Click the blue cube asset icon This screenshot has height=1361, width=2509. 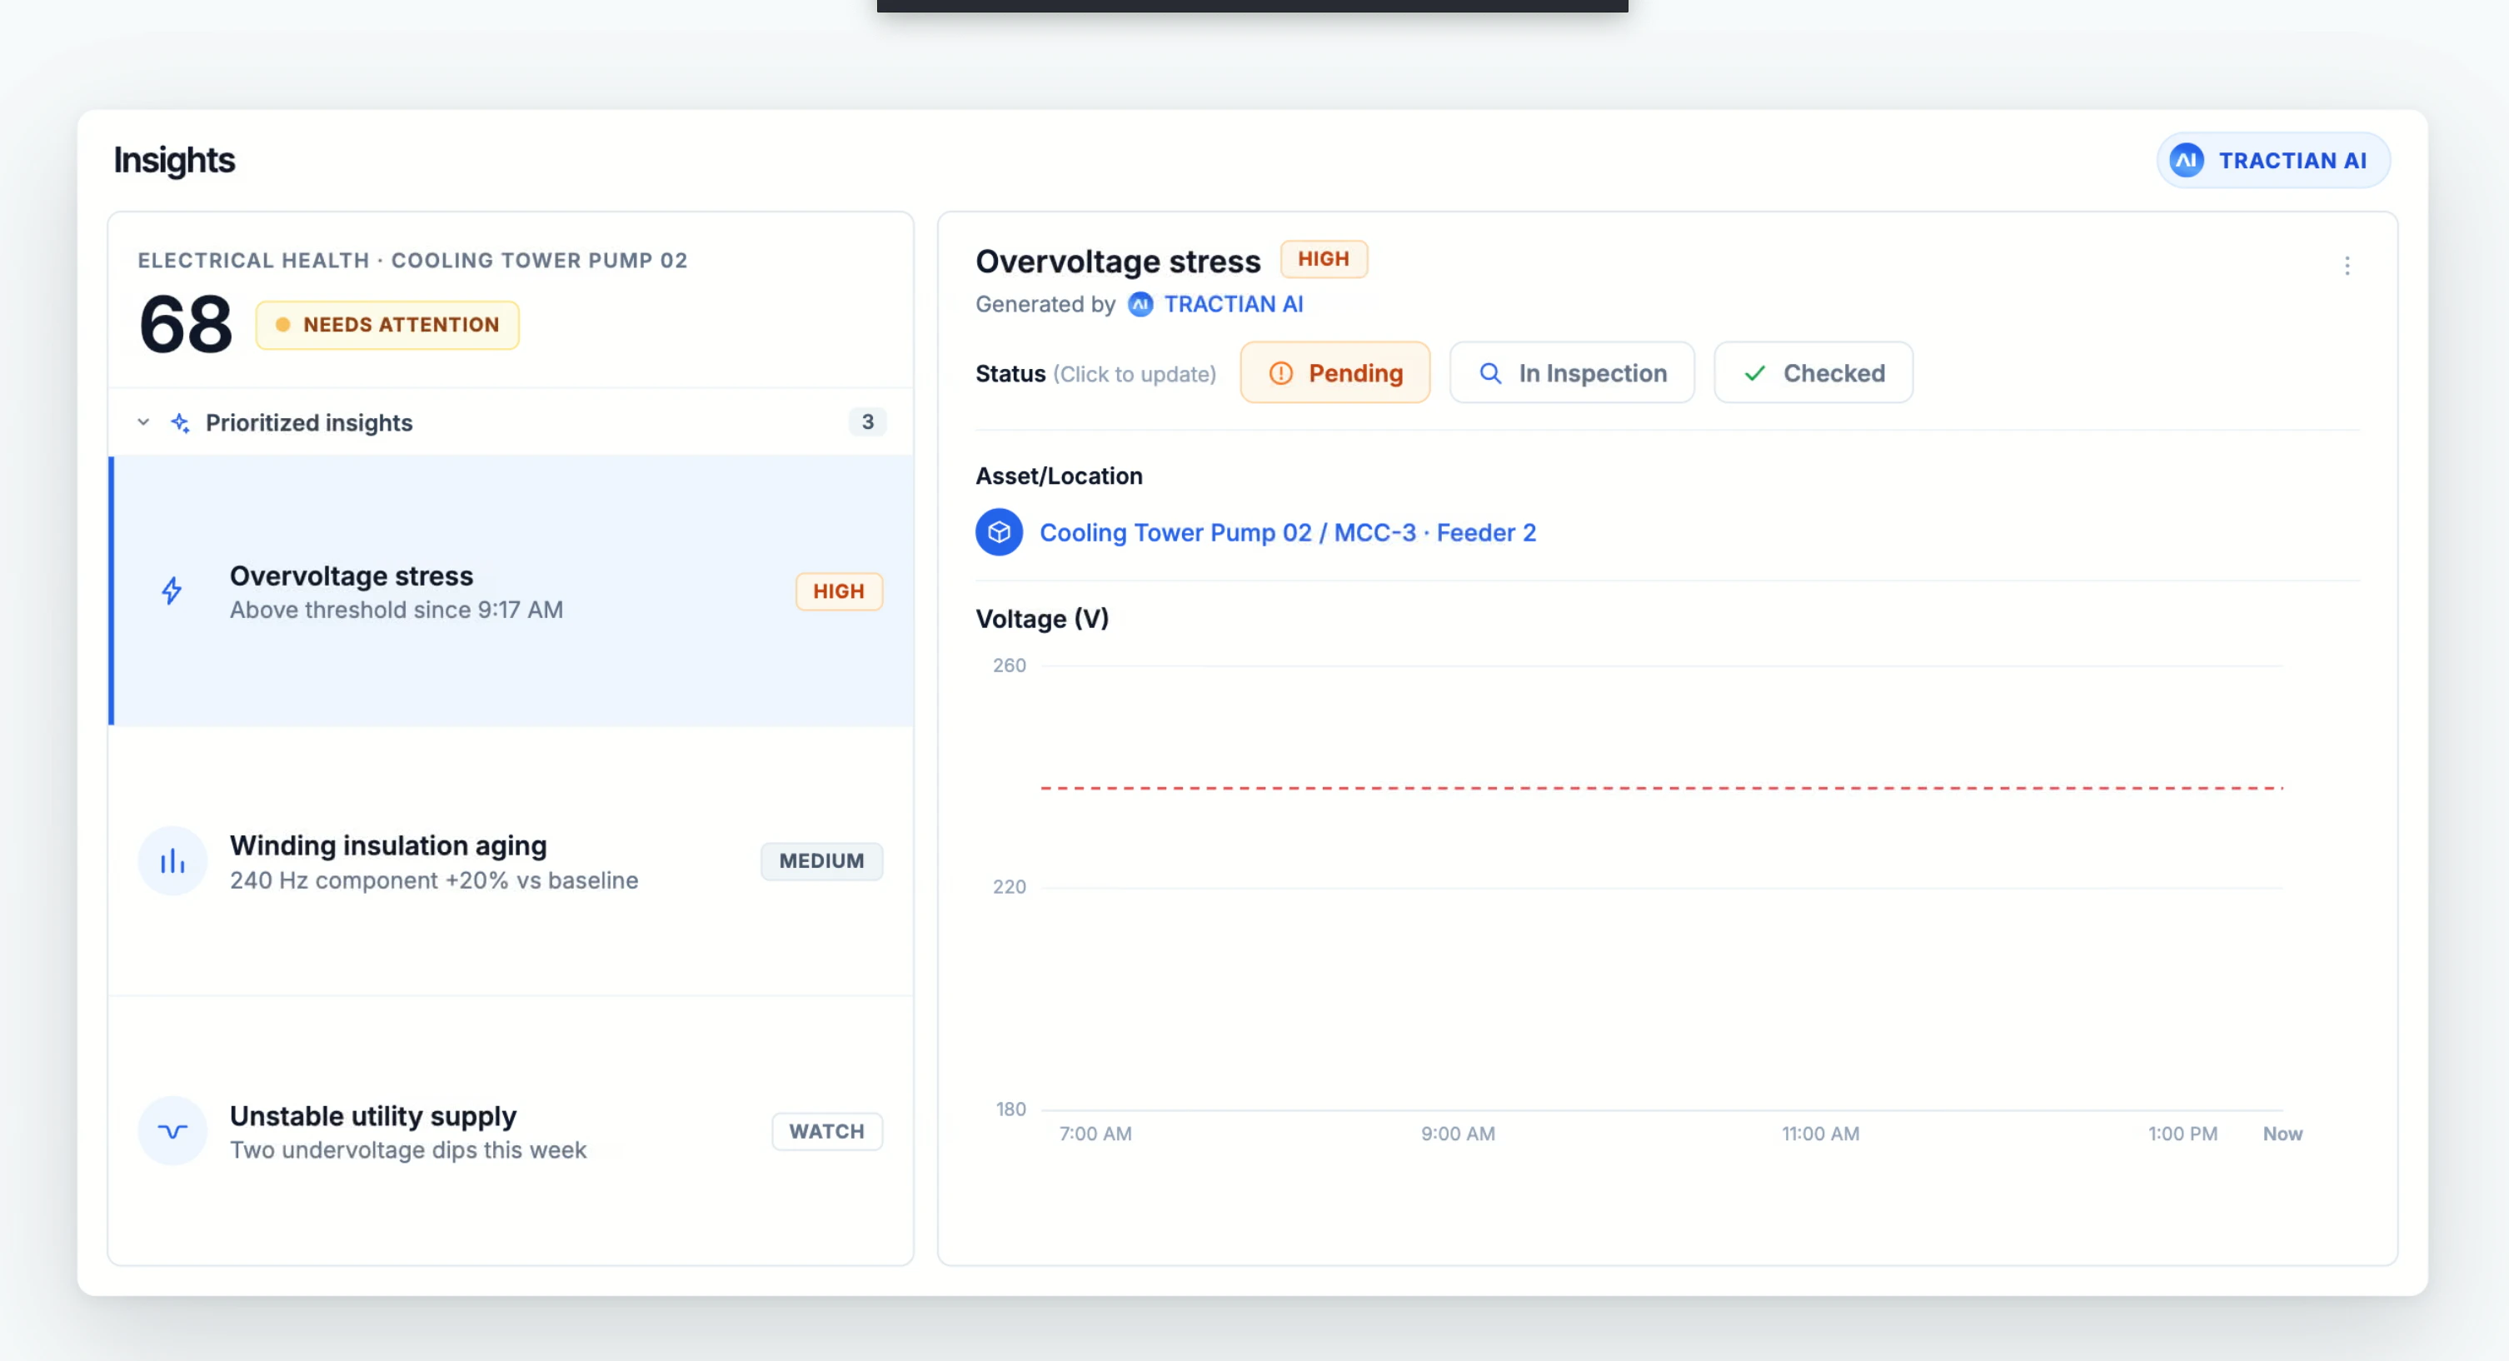coord(1000,533)
